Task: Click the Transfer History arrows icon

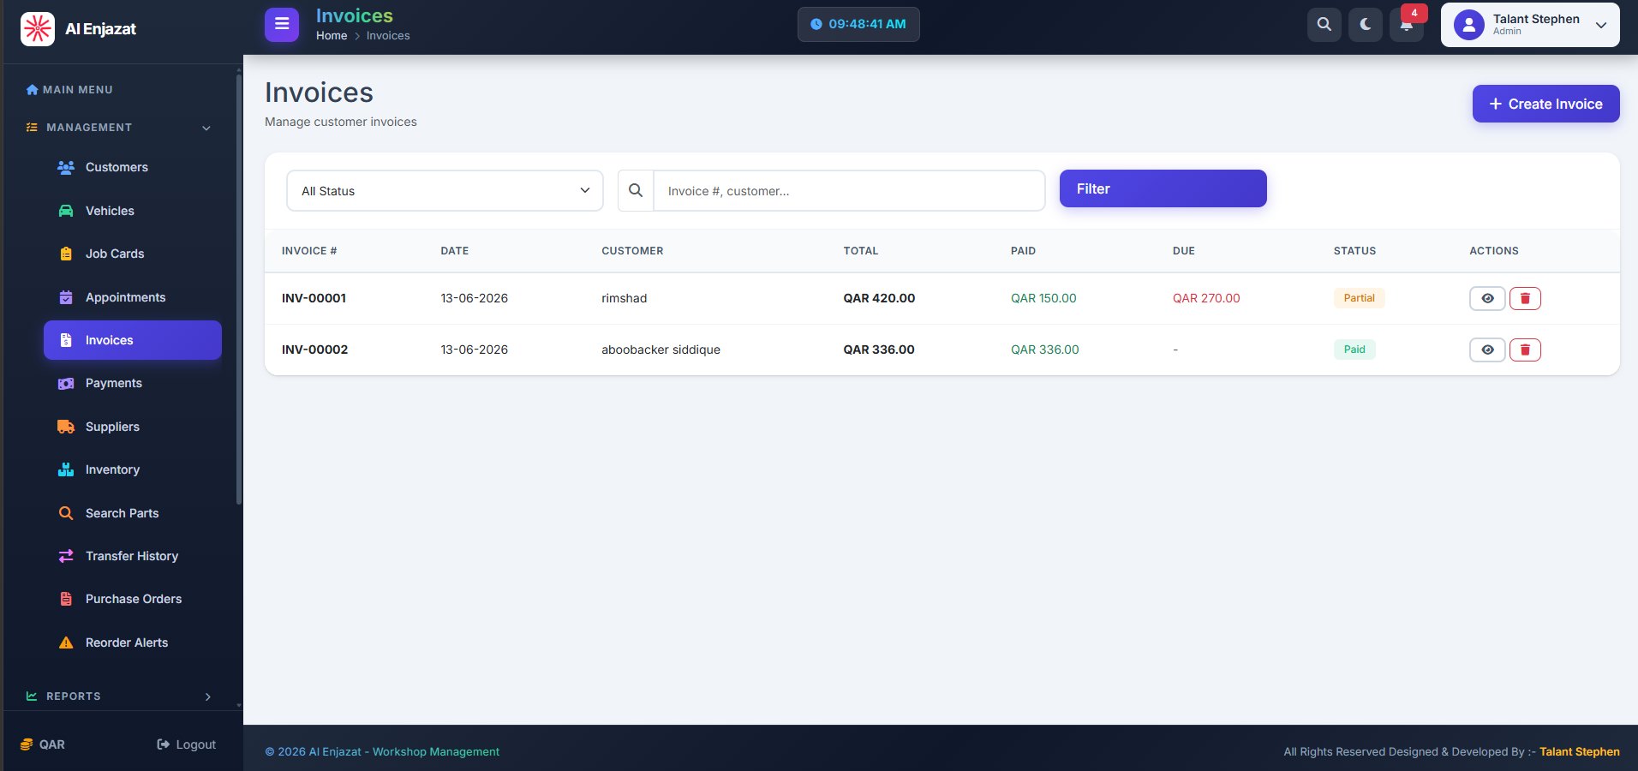Action: coord(66,556)
